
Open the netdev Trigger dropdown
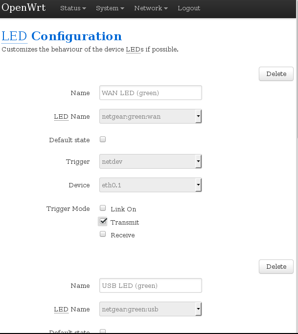point(150,161)
